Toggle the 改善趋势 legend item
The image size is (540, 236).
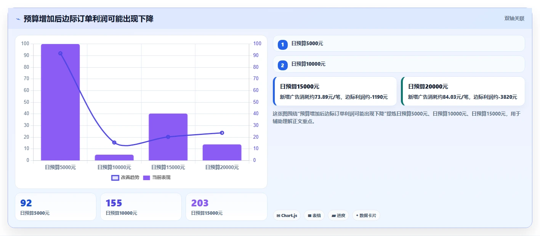(x=125, y=177)
